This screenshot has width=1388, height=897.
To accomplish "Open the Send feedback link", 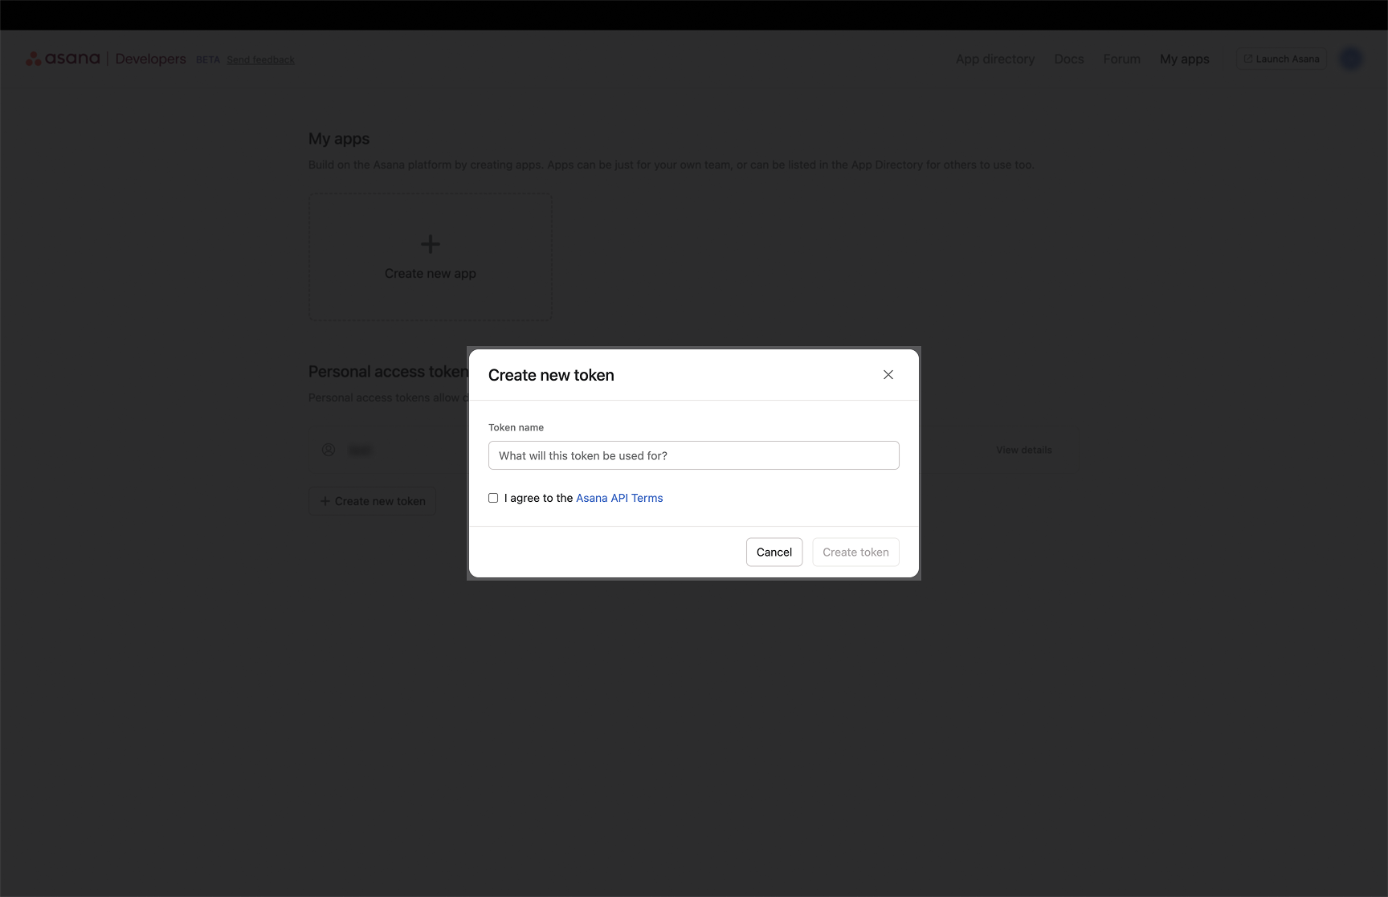I will (x=260, y=59).
